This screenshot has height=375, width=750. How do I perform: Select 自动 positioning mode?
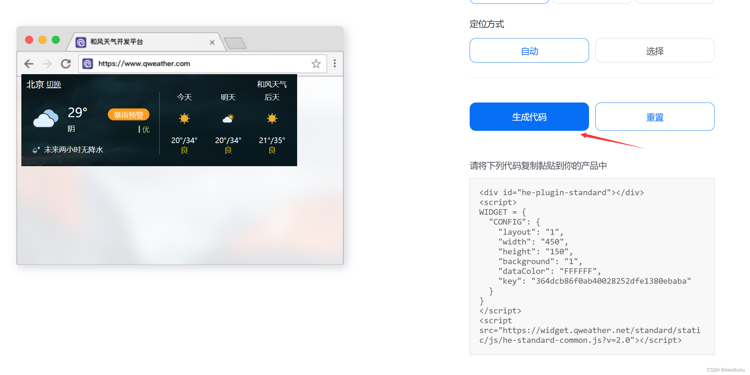pyautogui.click(x=529, y=50)
